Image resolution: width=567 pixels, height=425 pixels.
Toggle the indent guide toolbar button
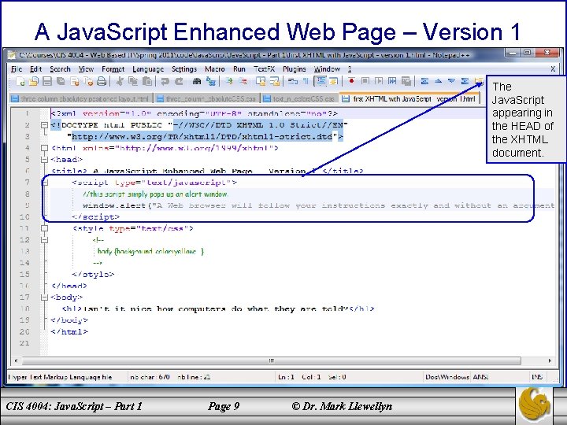321,81
